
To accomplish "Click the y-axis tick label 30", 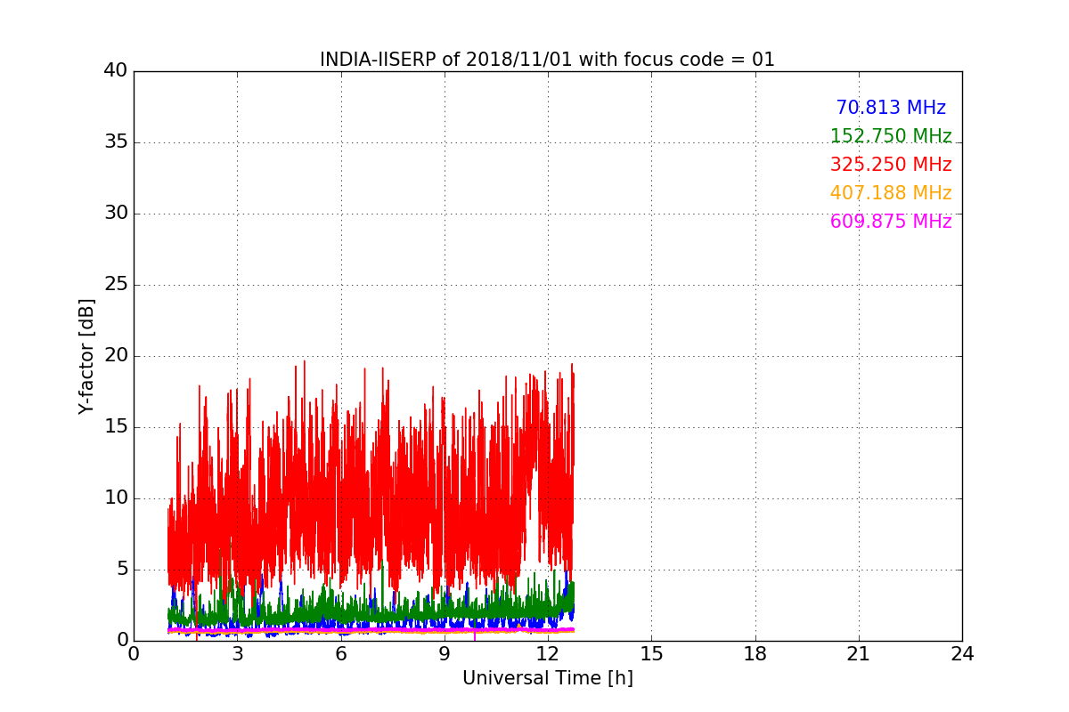I will 115,214.
